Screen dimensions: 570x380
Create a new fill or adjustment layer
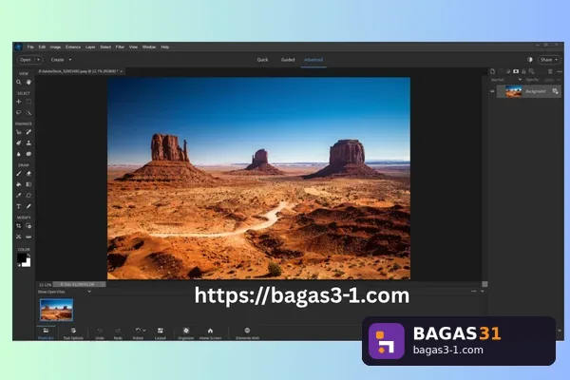(508, 71)
